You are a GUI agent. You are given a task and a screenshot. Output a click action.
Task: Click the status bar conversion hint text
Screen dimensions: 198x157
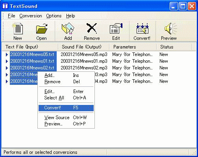pos(41,152)
